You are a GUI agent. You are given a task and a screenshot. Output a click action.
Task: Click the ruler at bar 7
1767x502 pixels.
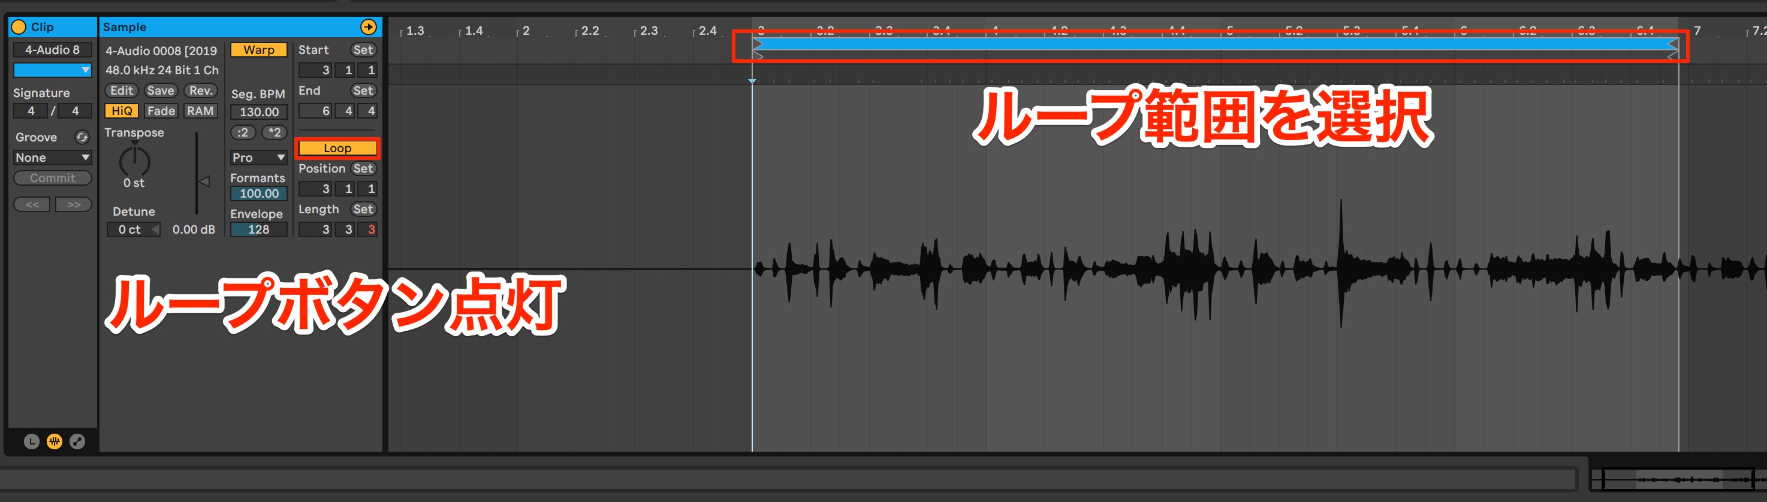(x=1697, y=31)
